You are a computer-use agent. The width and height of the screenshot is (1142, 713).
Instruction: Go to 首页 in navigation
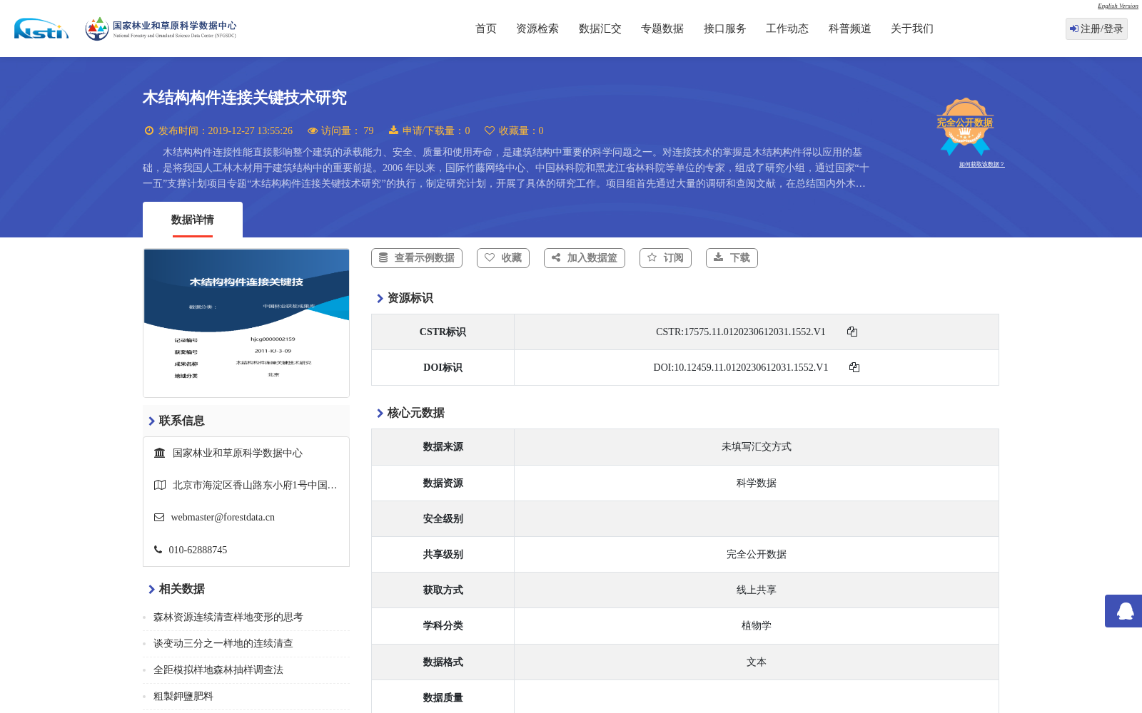tap(486, 29)
